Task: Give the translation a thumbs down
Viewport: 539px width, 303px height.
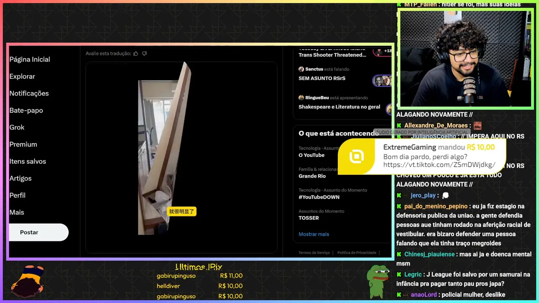Action: tap(144, 53)
